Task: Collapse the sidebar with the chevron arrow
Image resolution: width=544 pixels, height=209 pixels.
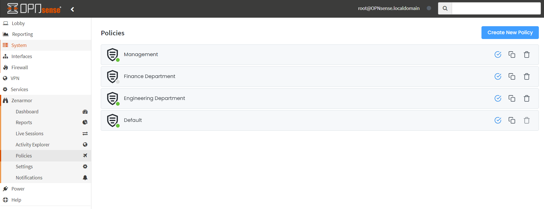Action: coord(73,9)
